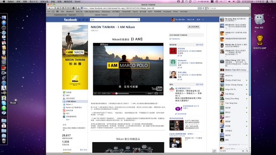Viewport: 276px width, 155px height.
Task: Select Nikon 1 in left sidebar
Action: tap(69, 104)
